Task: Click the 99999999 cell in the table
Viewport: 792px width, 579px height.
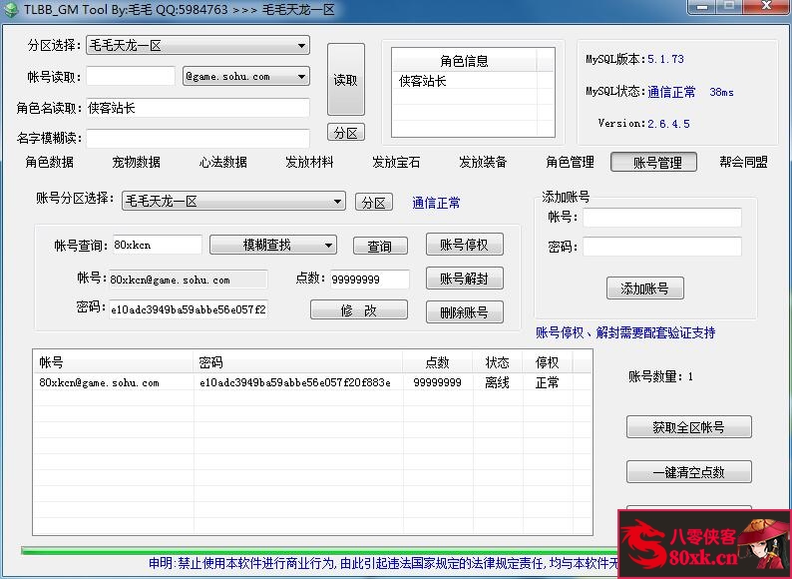Action: 438,382
